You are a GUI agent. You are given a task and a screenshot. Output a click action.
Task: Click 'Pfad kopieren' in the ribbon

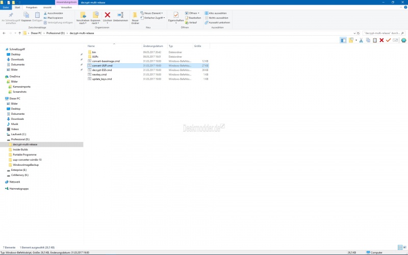(x=54, y=18)
